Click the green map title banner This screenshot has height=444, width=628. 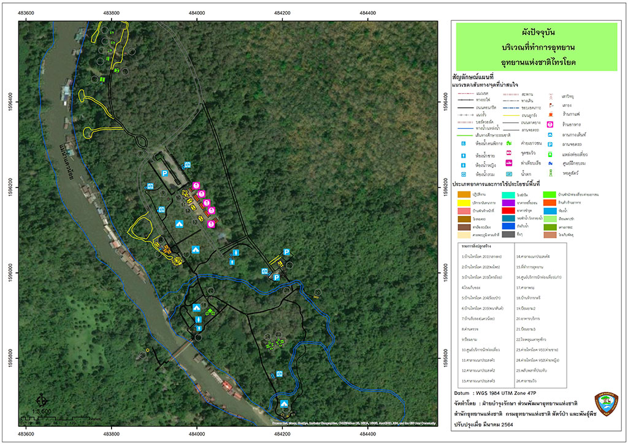[536, 47]
